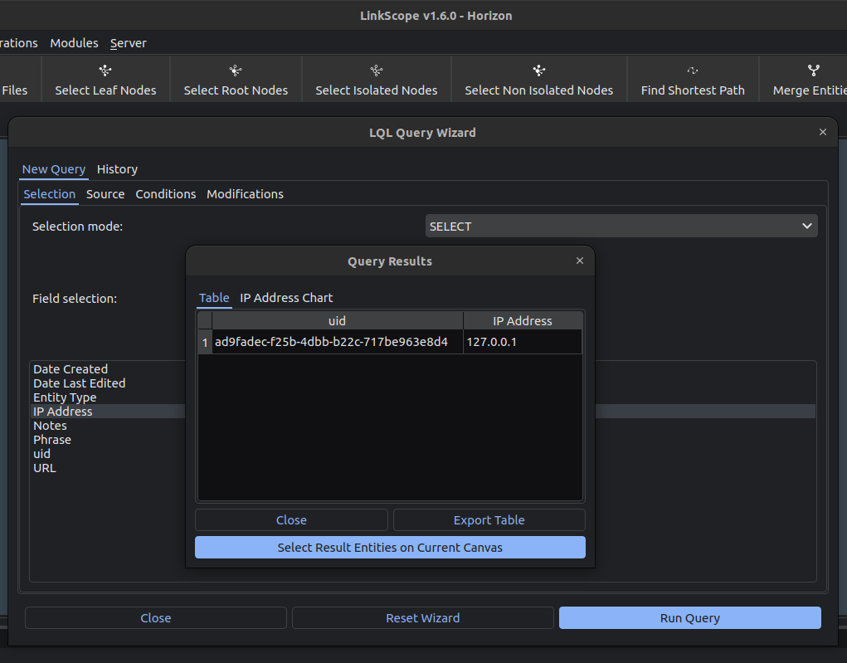Click the Select Root Nodes toolbar icon
The width and height of the screenshot is (847, 663).
point(236,71)
